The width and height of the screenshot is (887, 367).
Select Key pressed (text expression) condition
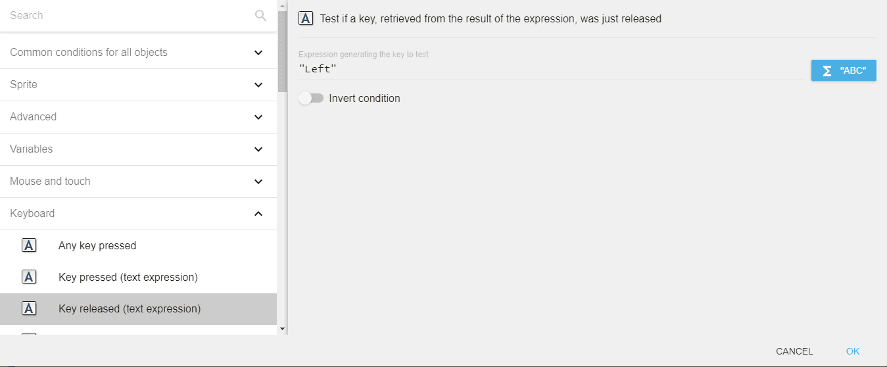(x=128, y=277)
